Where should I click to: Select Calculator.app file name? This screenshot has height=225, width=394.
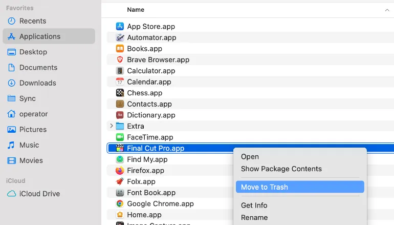[x=151, y=71]
